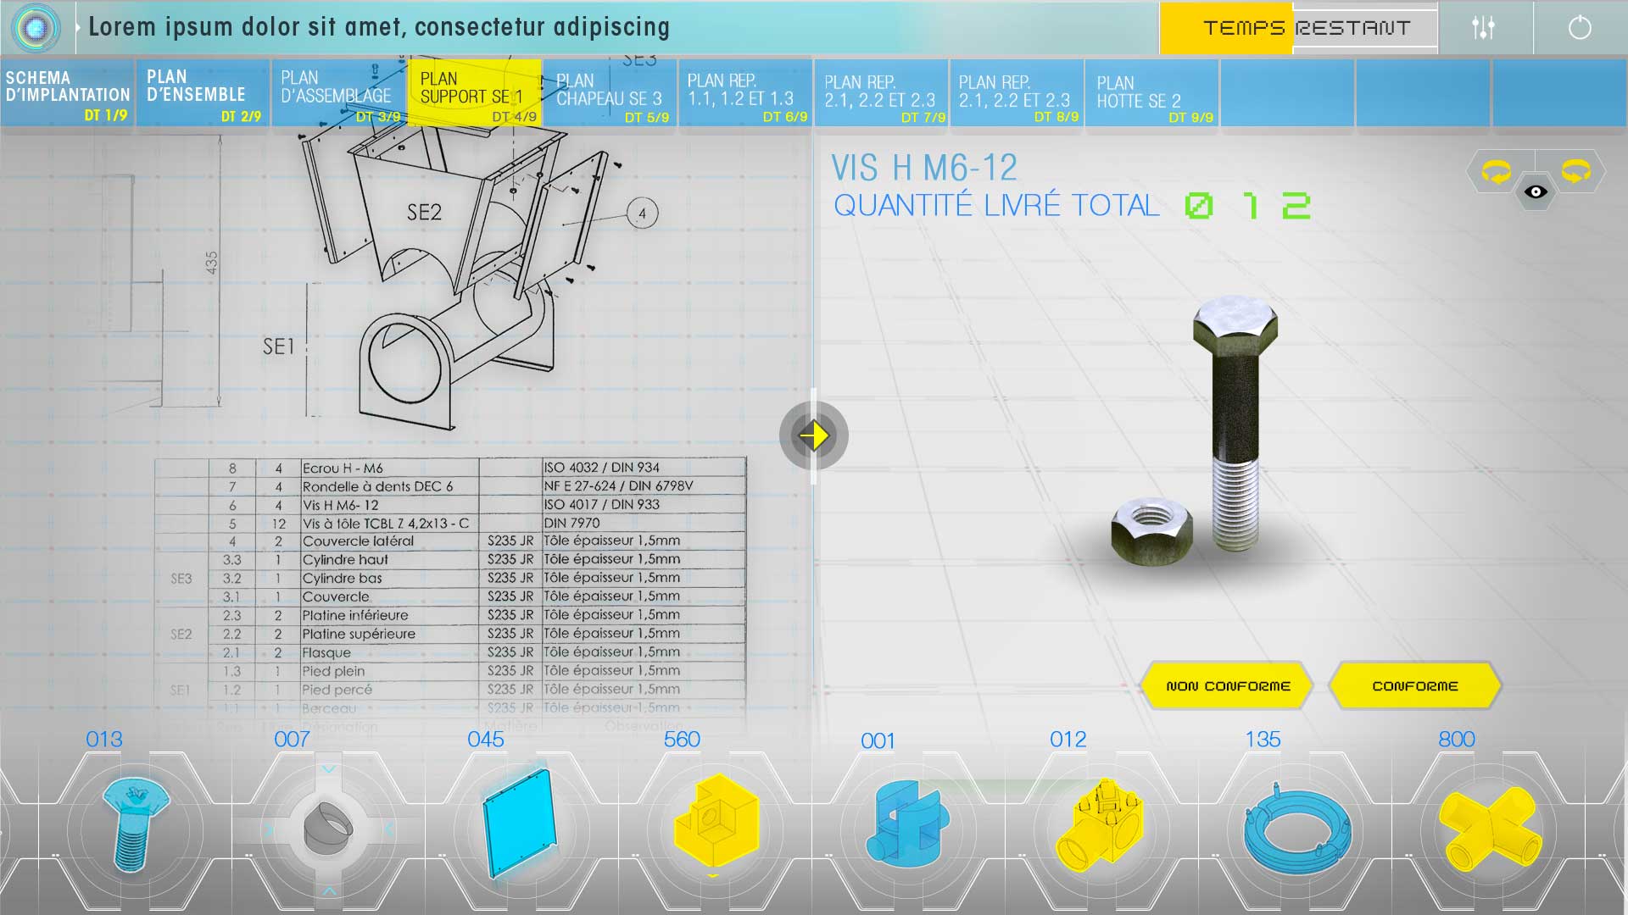This screenshot has height=915, width=1628.
Task: Click the Vis H M6- 12 table row
Action: (x=450, y=505)
